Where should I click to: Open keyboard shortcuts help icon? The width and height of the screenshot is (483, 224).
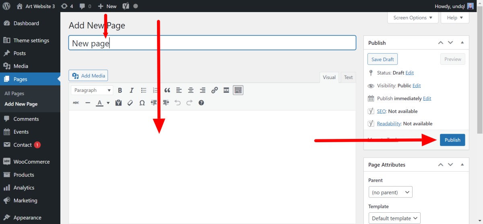point(201,103)
